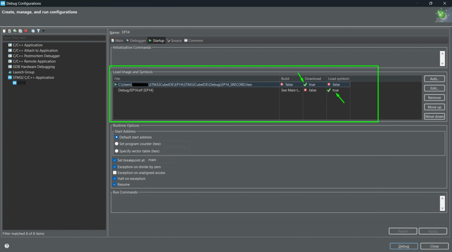Switch to the Debugger tab
This screenshot has width=452, height=252.
136,41
